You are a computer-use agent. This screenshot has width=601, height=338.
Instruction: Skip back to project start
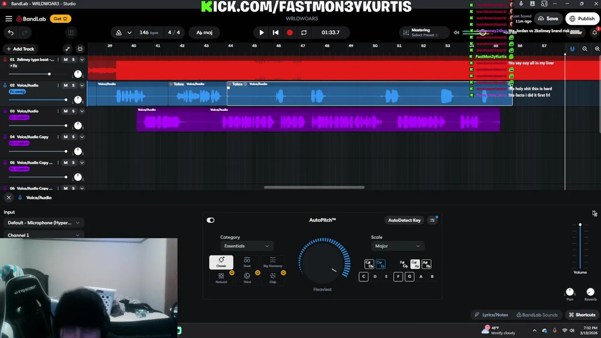pos(276,32)
